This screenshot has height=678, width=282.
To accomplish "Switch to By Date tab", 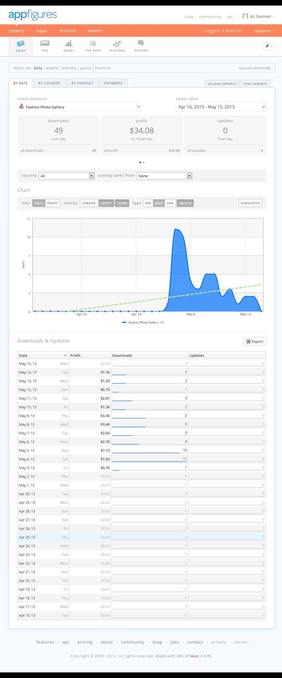I will pos(20,83).
